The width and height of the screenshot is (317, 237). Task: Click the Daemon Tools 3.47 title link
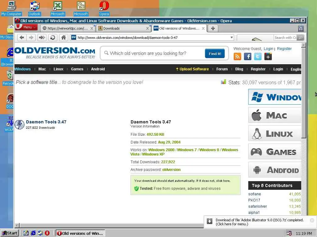pos(46,122)
